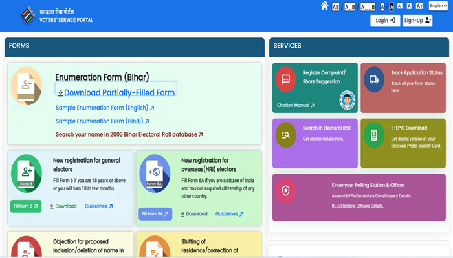Open the Chatbot Manual link

coord(296,105)
